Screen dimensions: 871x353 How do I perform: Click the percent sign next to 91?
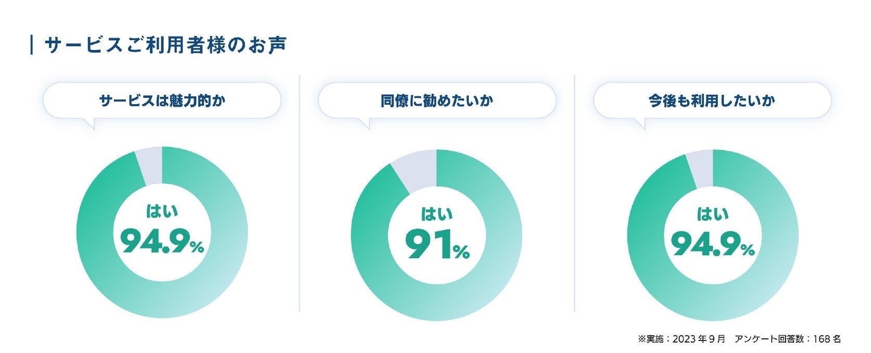click(461, 253)
